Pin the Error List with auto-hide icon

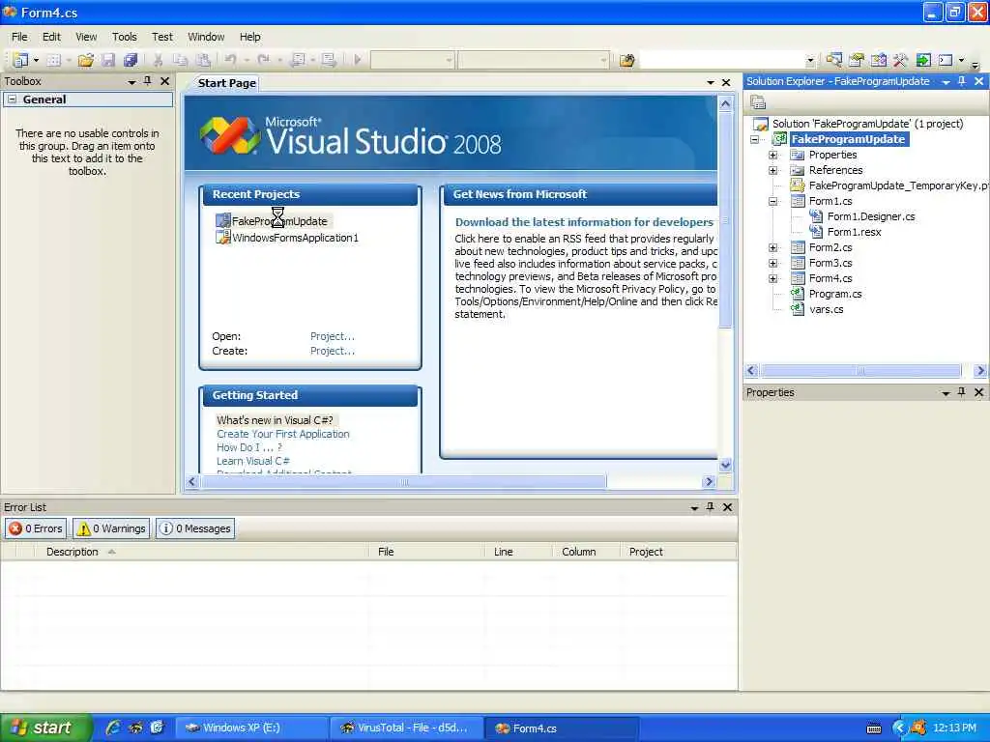[711, 506]
